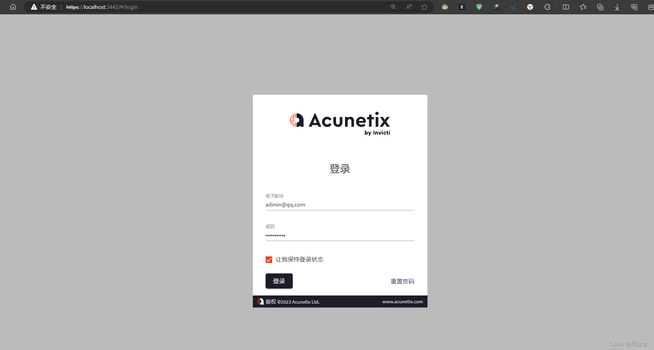Open the www.acunetix.com footer link

(402, 302)
